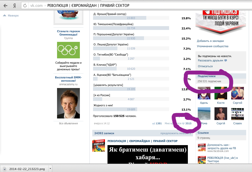Click 'предложить новость' link

(x=176, y=133)
